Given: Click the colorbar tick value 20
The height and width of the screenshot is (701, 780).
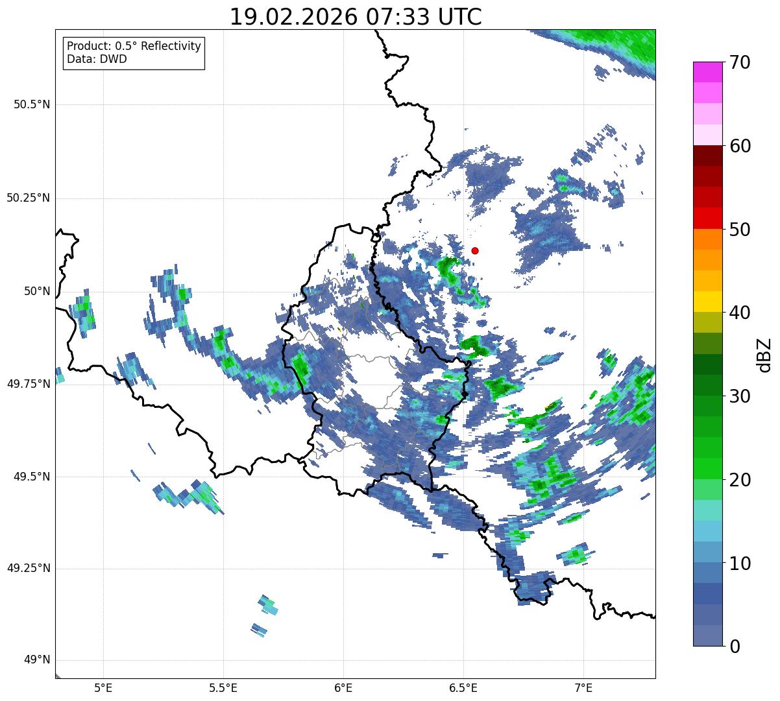Looking at the screenshot, I should pyautogui.click(x=740, y=480).
